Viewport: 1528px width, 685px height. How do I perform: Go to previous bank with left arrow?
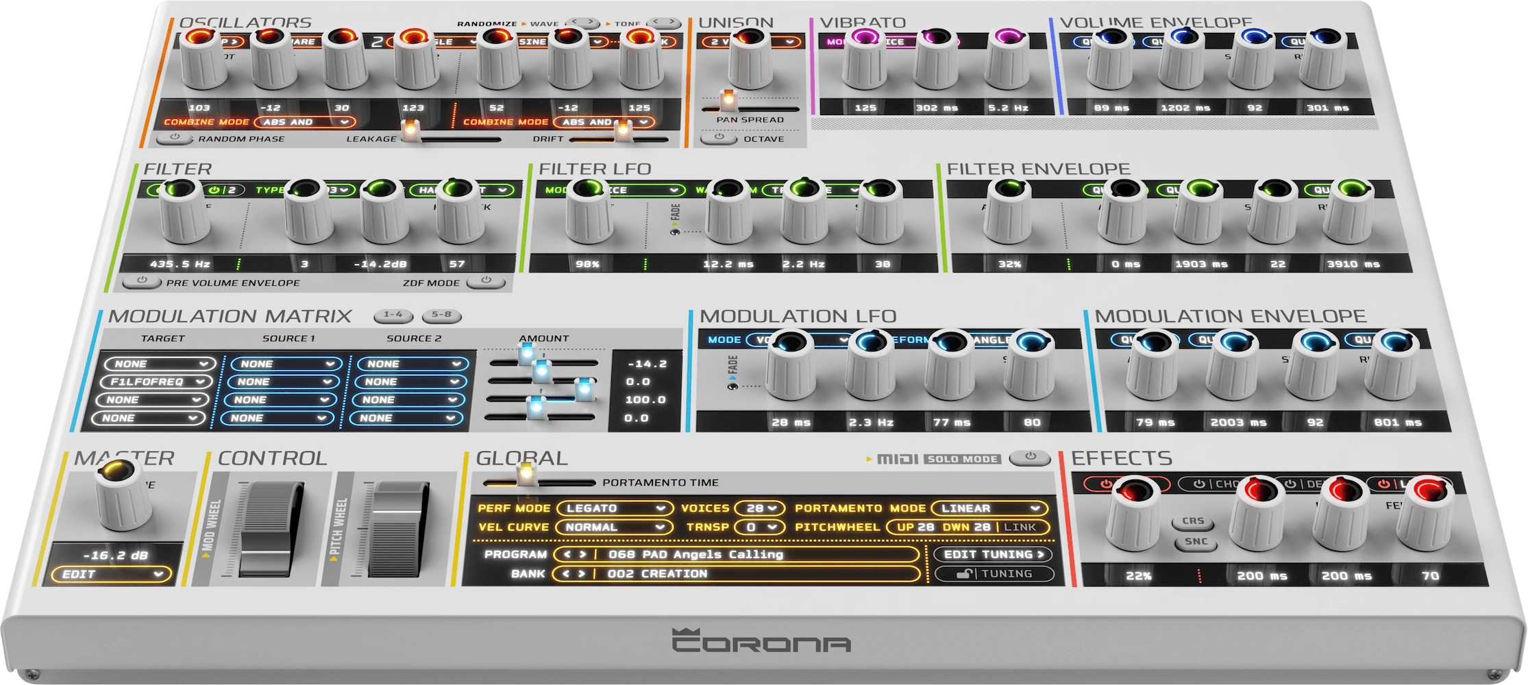click(x=566, y=574)
